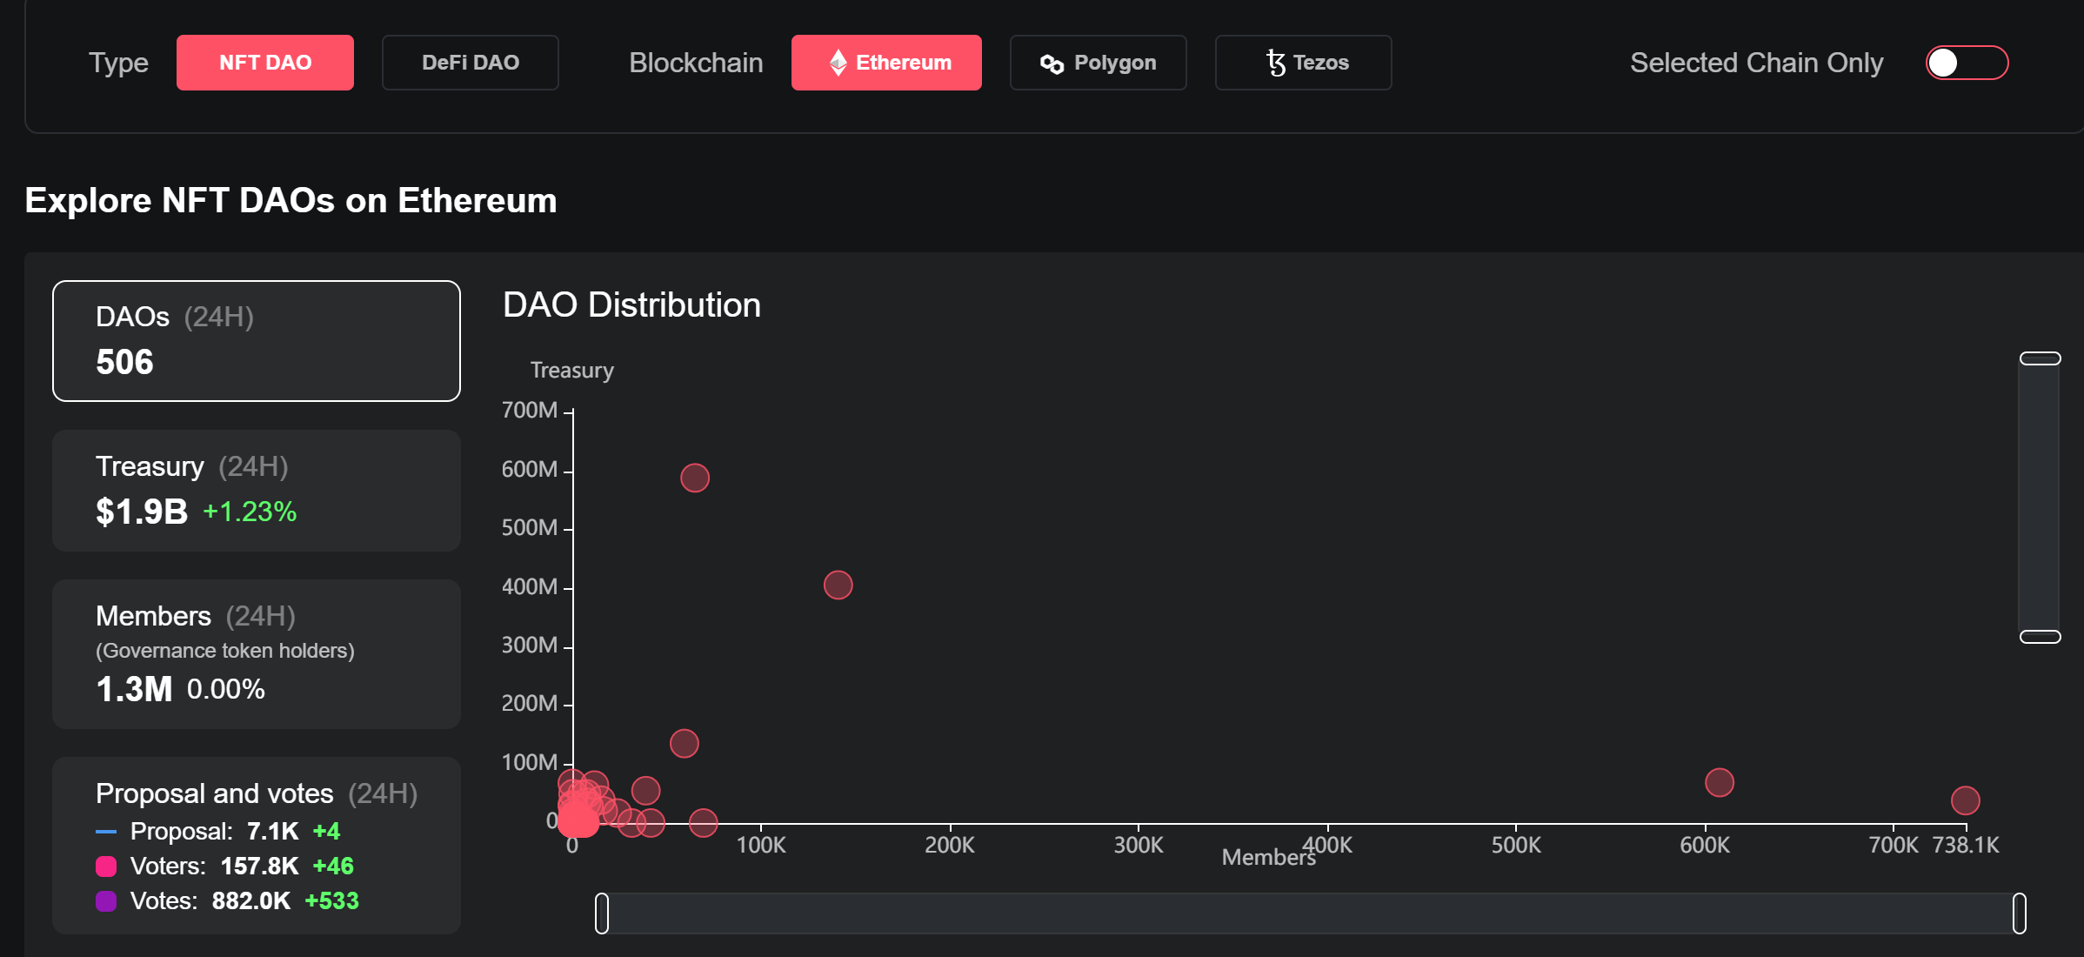2084x957 pixels.
Task: Click the data point near 400M treasury
Action: coord(838,585)
